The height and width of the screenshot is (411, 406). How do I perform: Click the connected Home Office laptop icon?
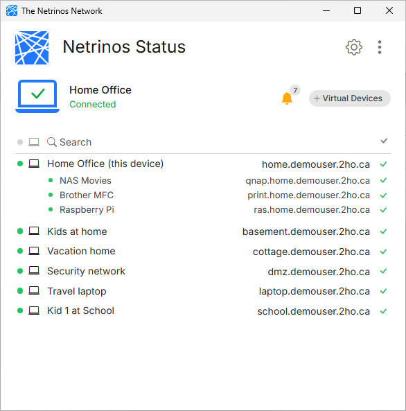[37, 96]
